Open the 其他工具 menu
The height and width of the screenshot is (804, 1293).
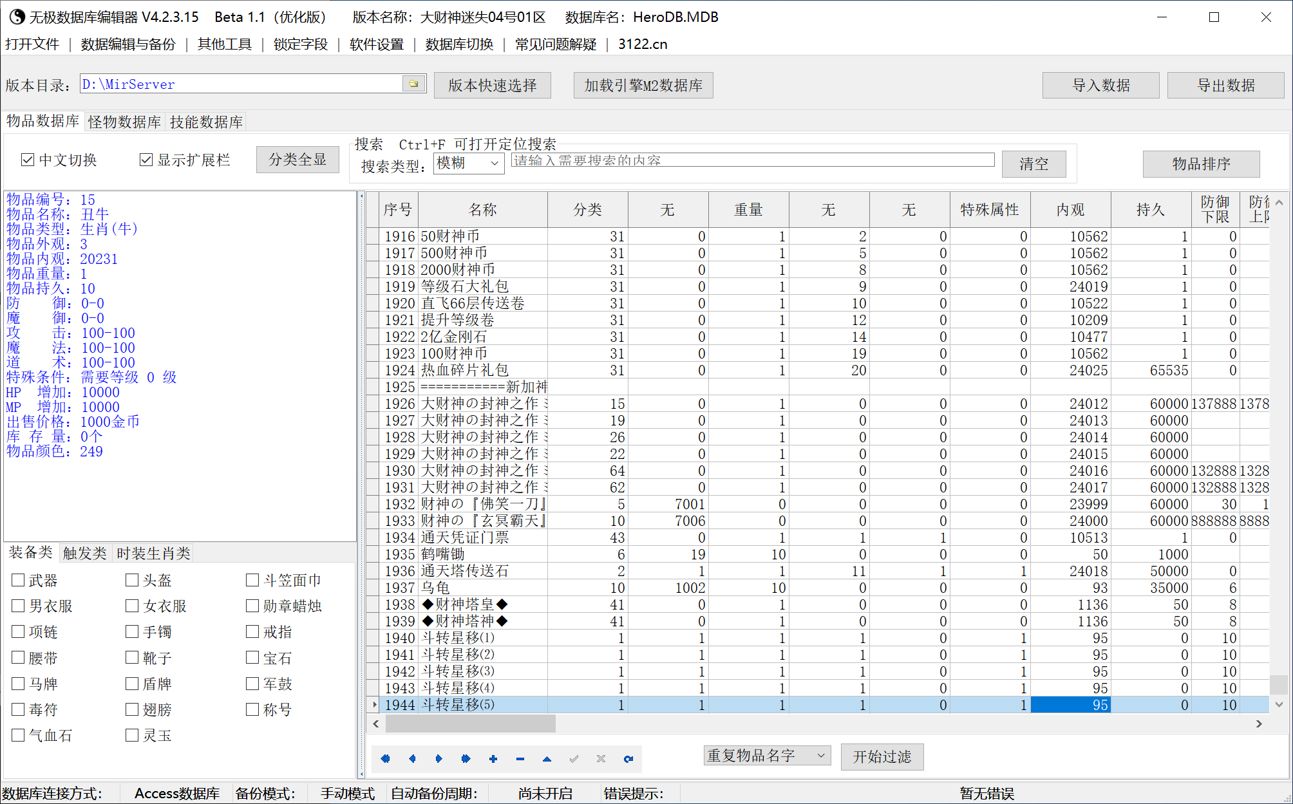[x=225, y=44]
